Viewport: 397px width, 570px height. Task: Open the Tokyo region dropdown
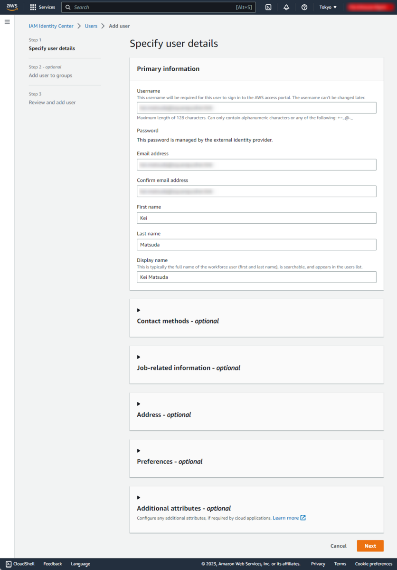(x=328, y=7)
